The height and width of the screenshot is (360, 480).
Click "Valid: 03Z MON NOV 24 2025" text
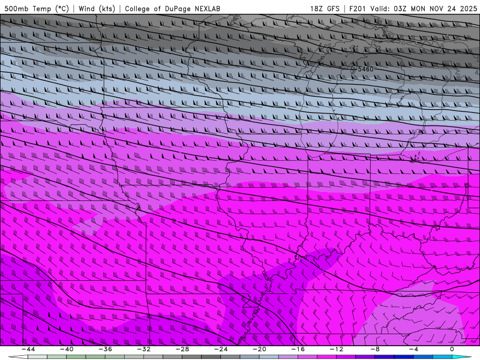coord(424,8)
